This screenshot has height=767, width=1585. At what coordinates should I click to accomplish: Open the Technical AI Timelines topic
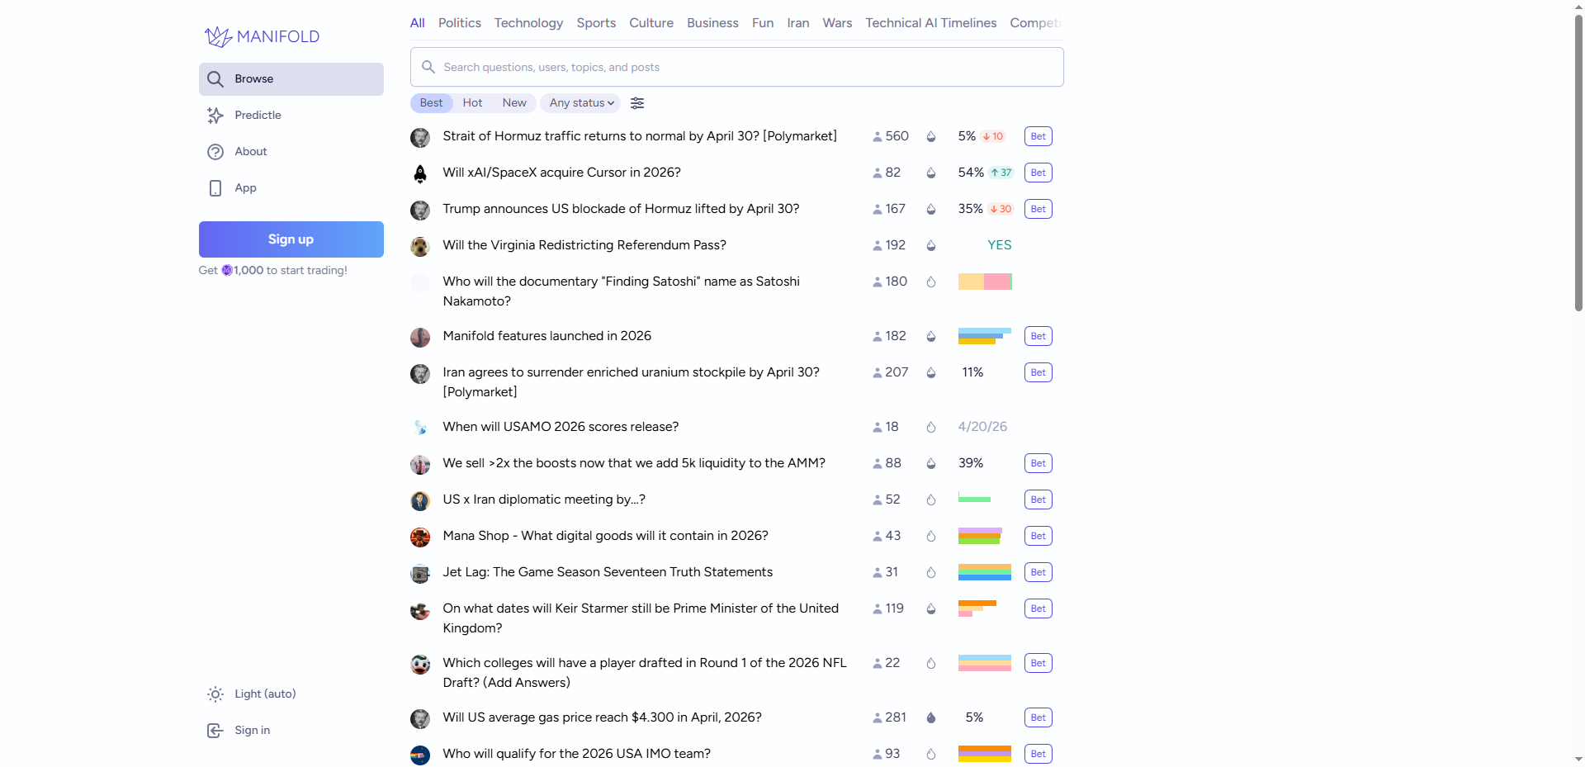tap(930, 23)
